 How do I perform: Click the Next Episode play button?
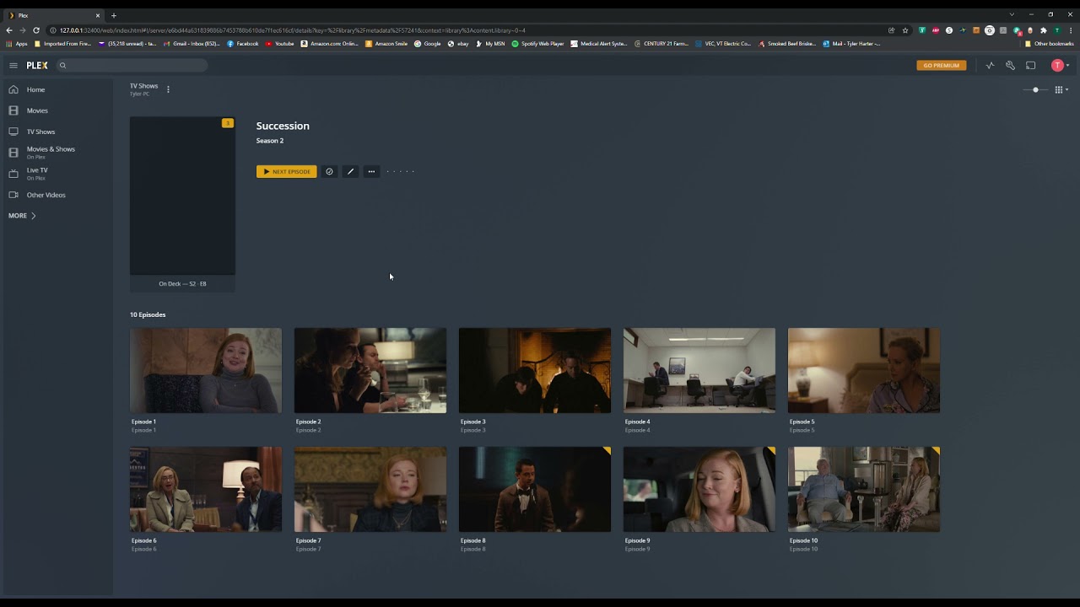287,171
